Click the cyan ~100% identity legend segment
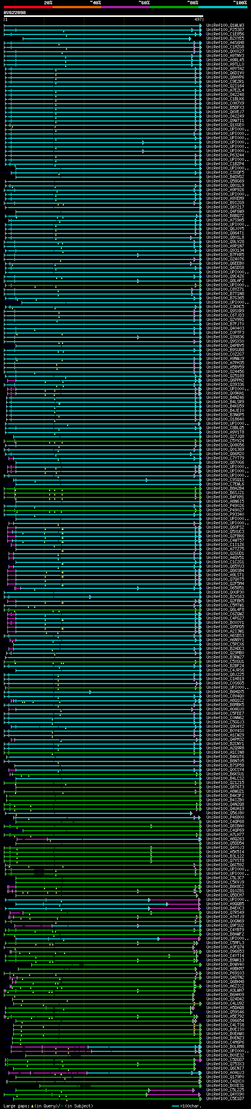 pyautogui.click(x=223, y=7)
